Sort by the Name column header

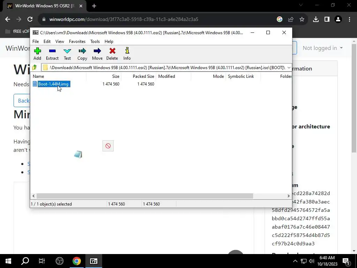click(59, 76)
